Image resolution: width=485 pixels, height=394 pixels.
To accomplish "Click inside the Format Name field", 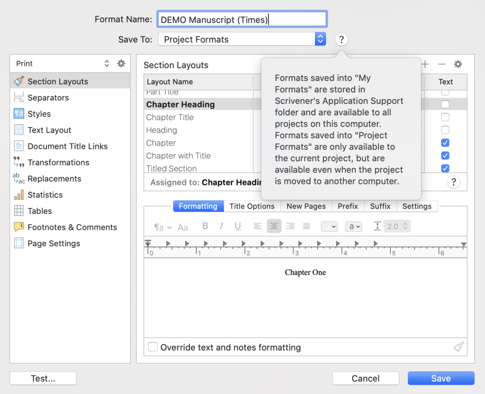I will click(242, 19).
